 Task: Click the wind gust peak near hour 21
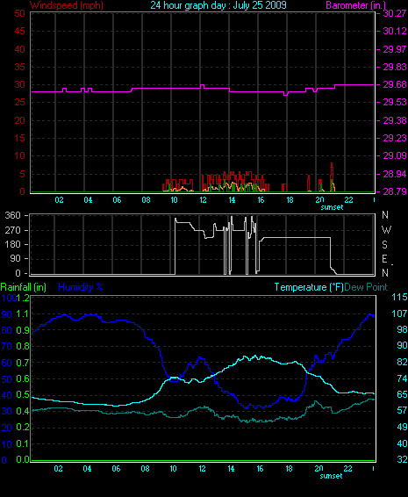(332, 163)
